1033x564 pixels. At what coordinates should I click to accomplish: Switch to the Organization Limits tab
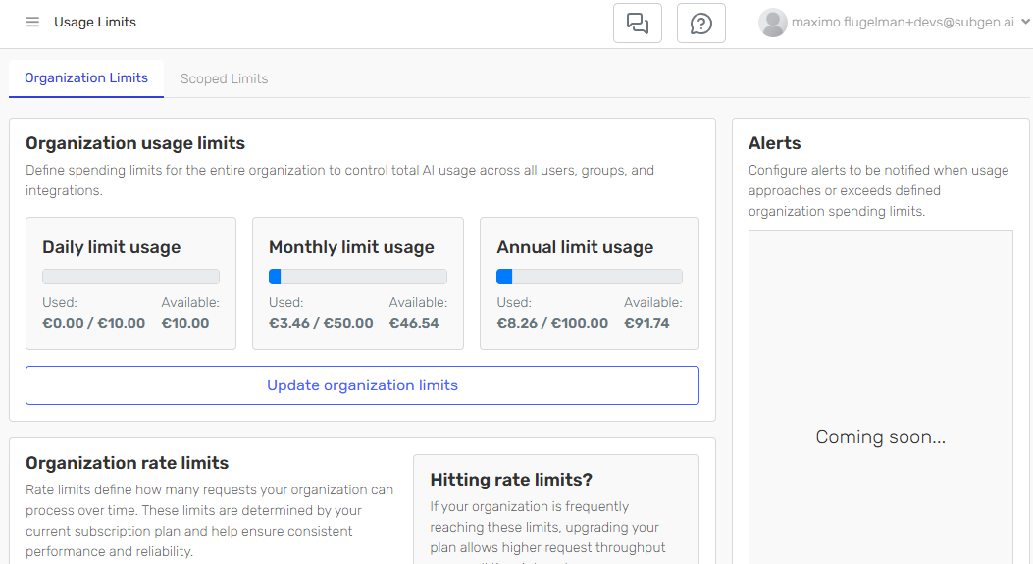pyautogui.click(x=86, y=78)
